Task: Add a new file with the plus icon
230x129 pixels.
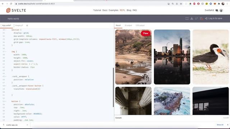Action: pos(27,25)
